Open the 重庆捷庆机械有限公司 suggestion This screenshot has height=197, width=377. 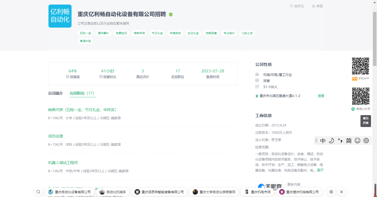tap(299, 192)
